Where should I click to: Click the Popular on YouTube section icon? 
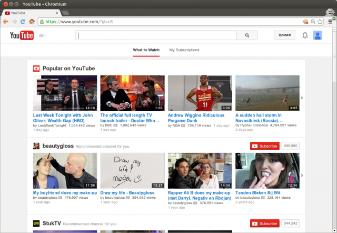tap(36, 69)
